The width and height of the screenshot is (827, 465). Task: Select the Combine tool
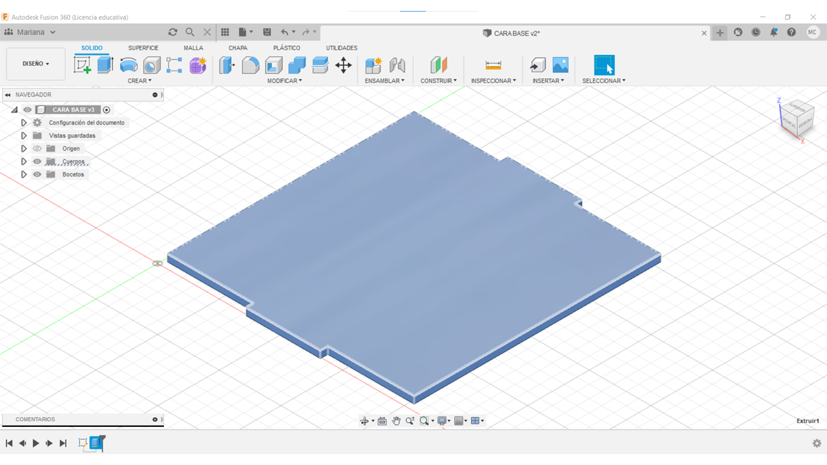pyautogui.click(x=297, y=65)
